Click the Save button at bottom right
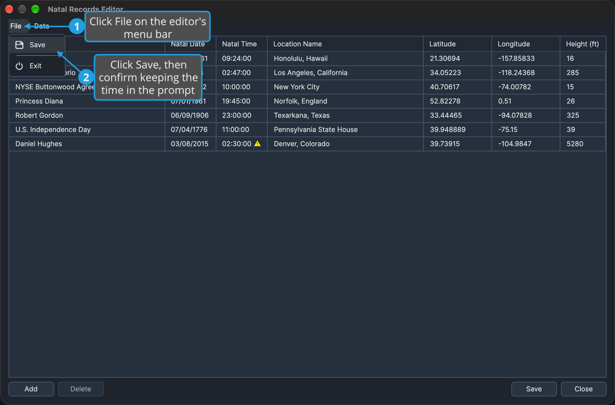Viewport: 615px width, 405px height. (x=534, y=389)
